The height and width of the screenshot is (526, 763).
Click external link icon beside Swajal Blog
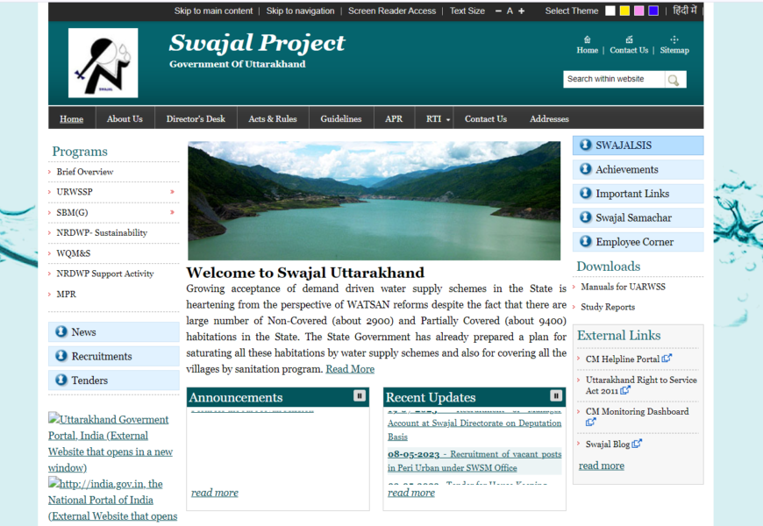click(x=638, y=444)
